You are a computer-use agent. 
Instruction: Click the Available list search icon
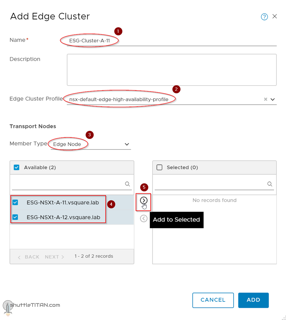(127, 184)
